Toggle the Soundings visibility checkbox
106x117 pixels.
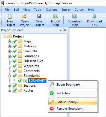click(x=15, y=56)
